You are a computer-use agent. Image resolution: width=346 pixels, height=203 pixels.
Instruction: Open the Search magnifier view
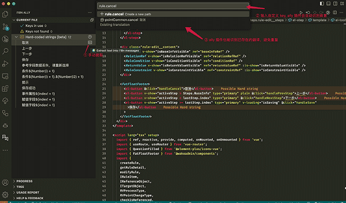pyautogui.click(x=5, y=51)
